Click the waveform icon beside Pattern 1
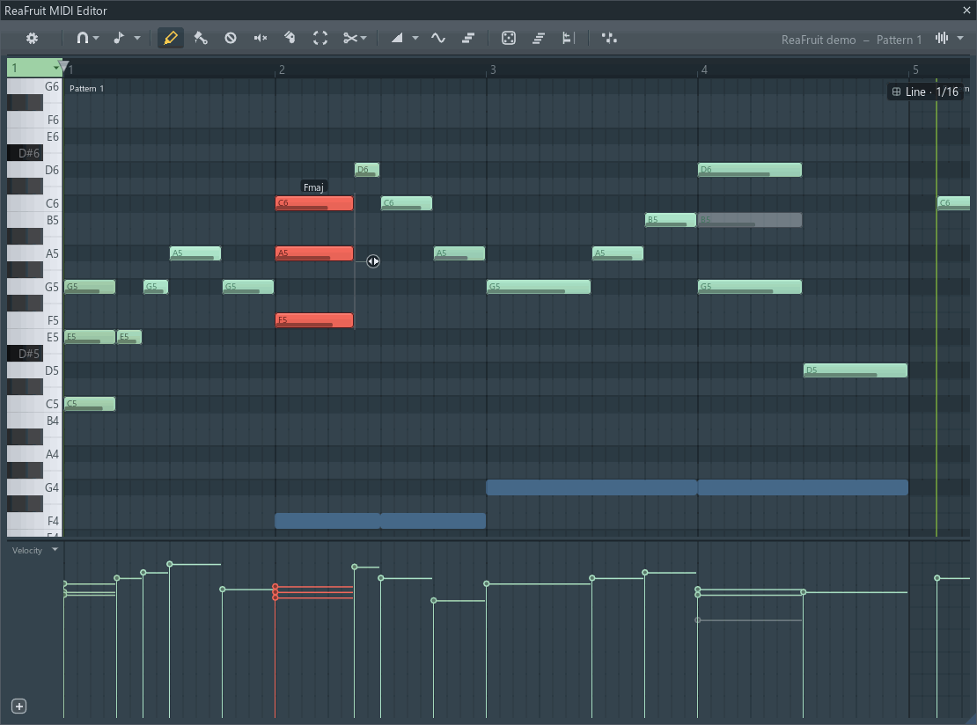The width and height of the screenshot is (977, 725). tap(942, 38)
